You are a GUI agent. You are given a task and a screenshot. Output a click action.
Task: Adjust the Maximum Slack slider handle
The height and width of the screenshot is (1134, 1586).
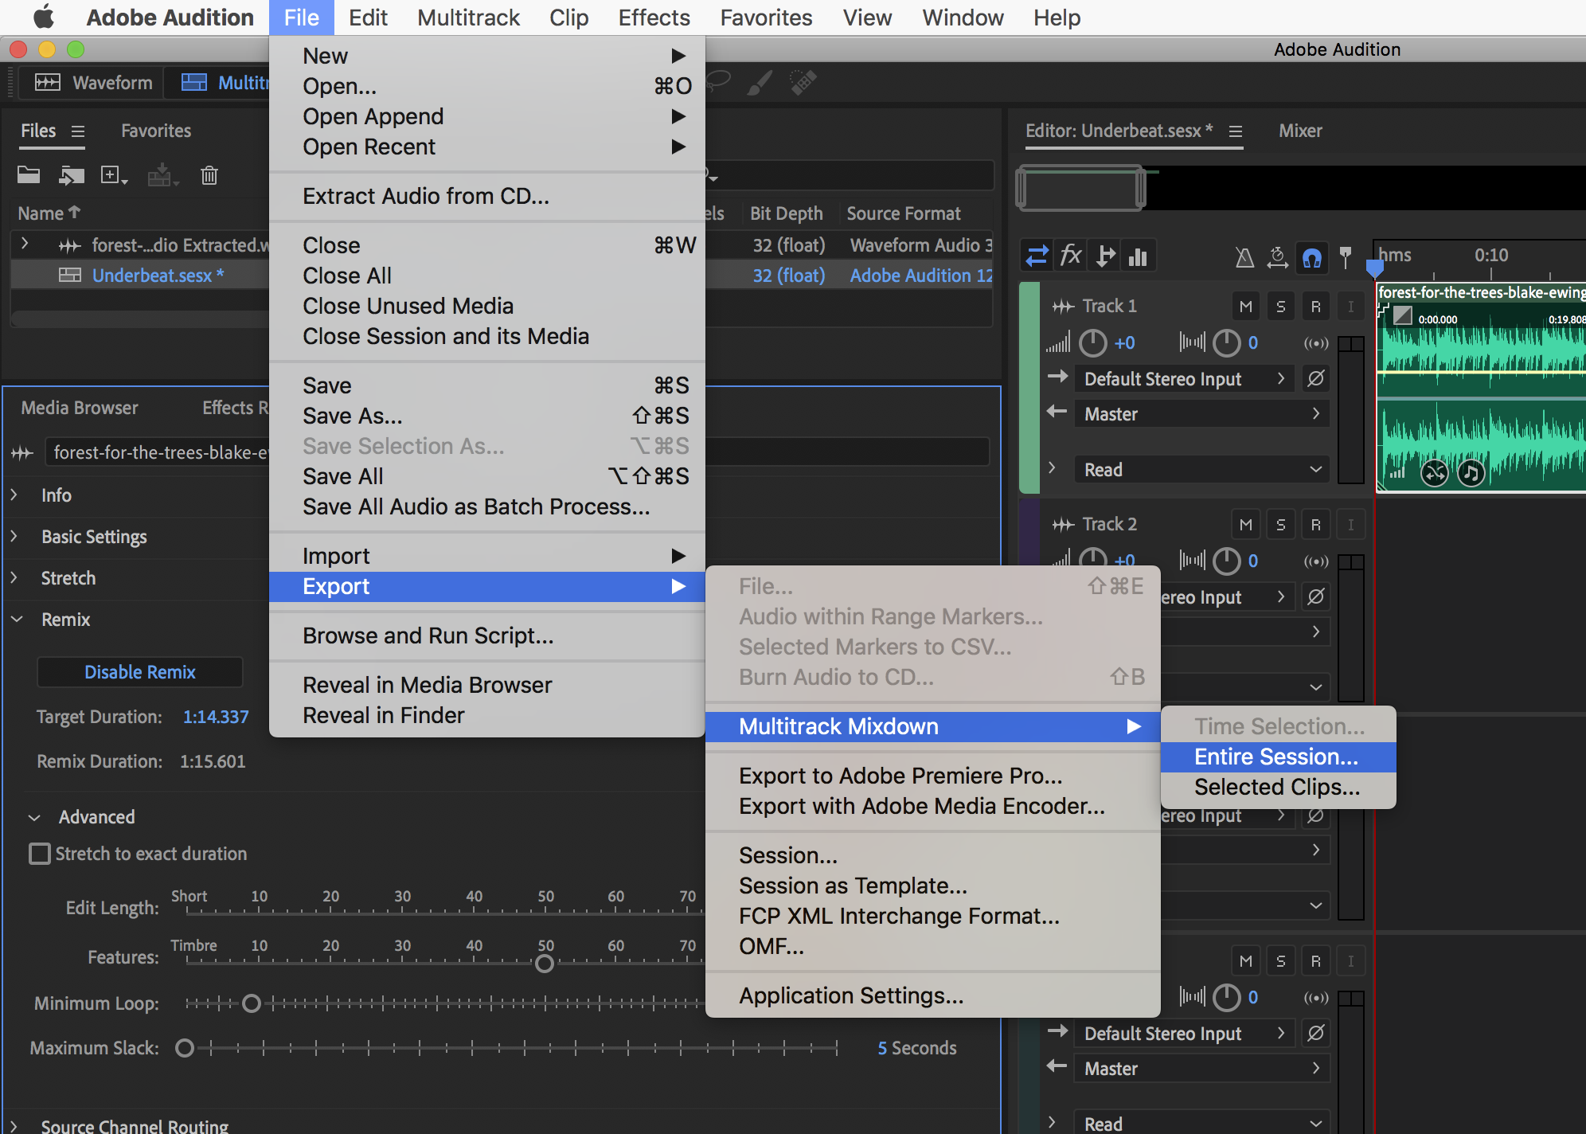point(185,1048)
